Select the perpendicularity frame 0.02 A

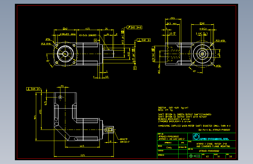click(x=144, y=40)
